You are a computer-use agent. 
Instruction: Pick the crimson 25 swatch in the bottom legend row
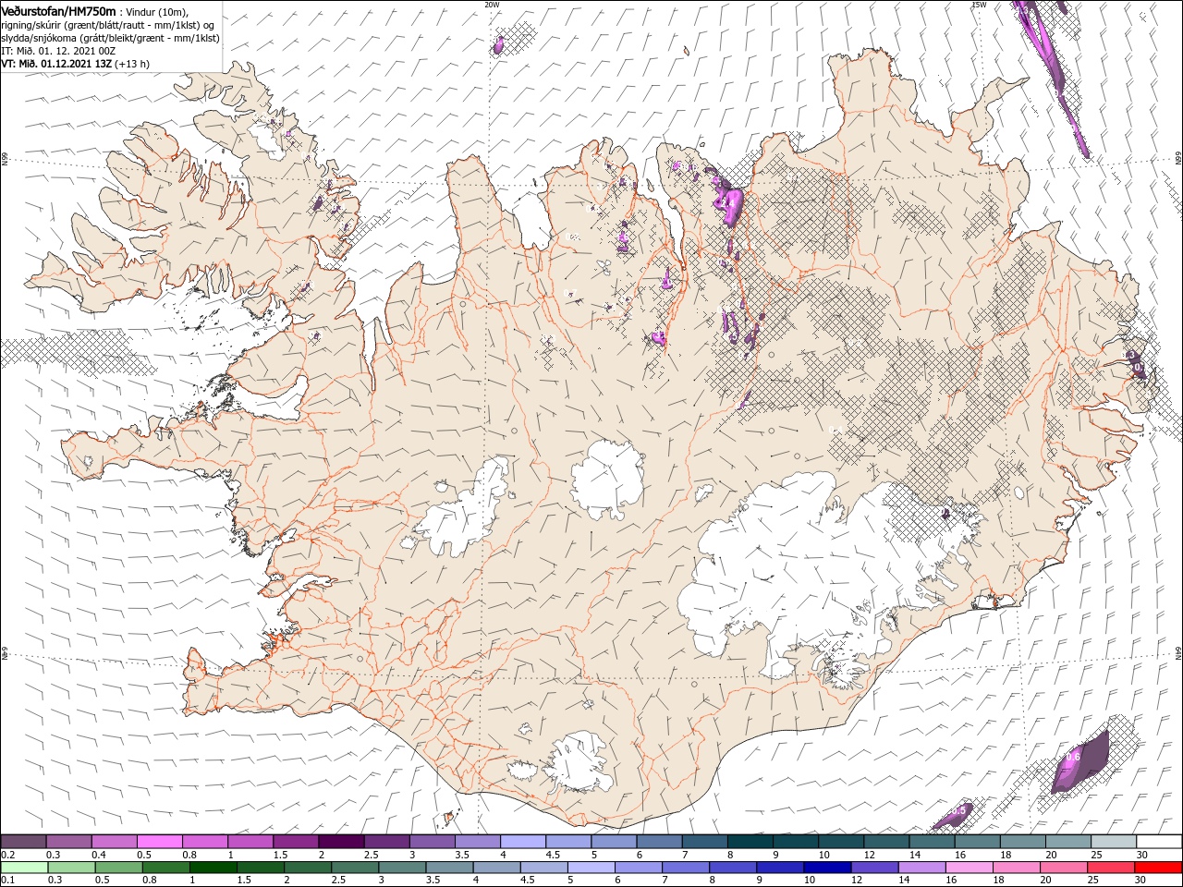click(x=1110, y=868)
